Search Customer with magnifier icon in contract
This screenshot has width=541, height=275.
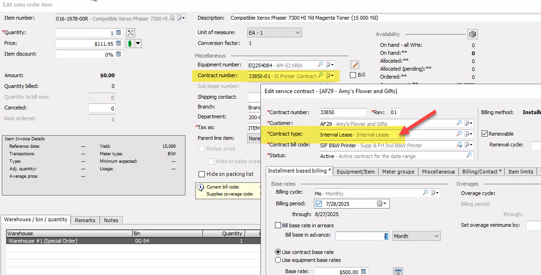click(459, 123)
